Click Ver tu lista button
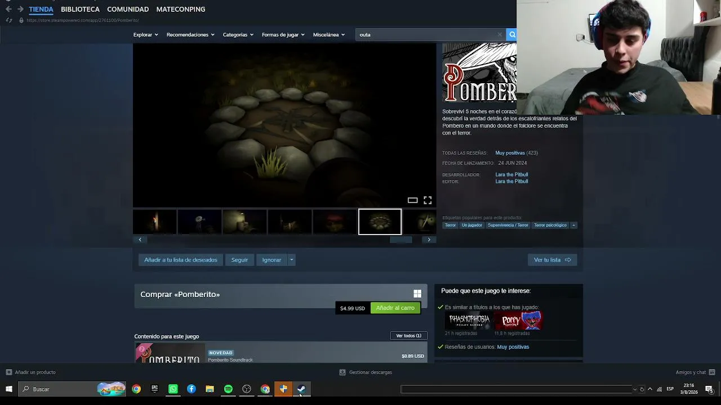Image resolution: width=721 pixels, height=405 pixels. click(x=553, y=260)
